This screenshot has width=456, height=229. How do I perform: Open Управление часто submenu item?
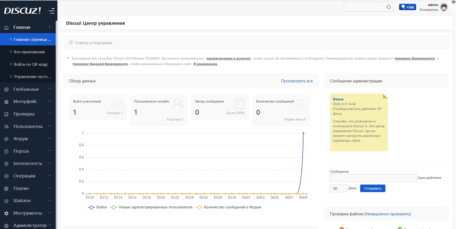[28, 77]
